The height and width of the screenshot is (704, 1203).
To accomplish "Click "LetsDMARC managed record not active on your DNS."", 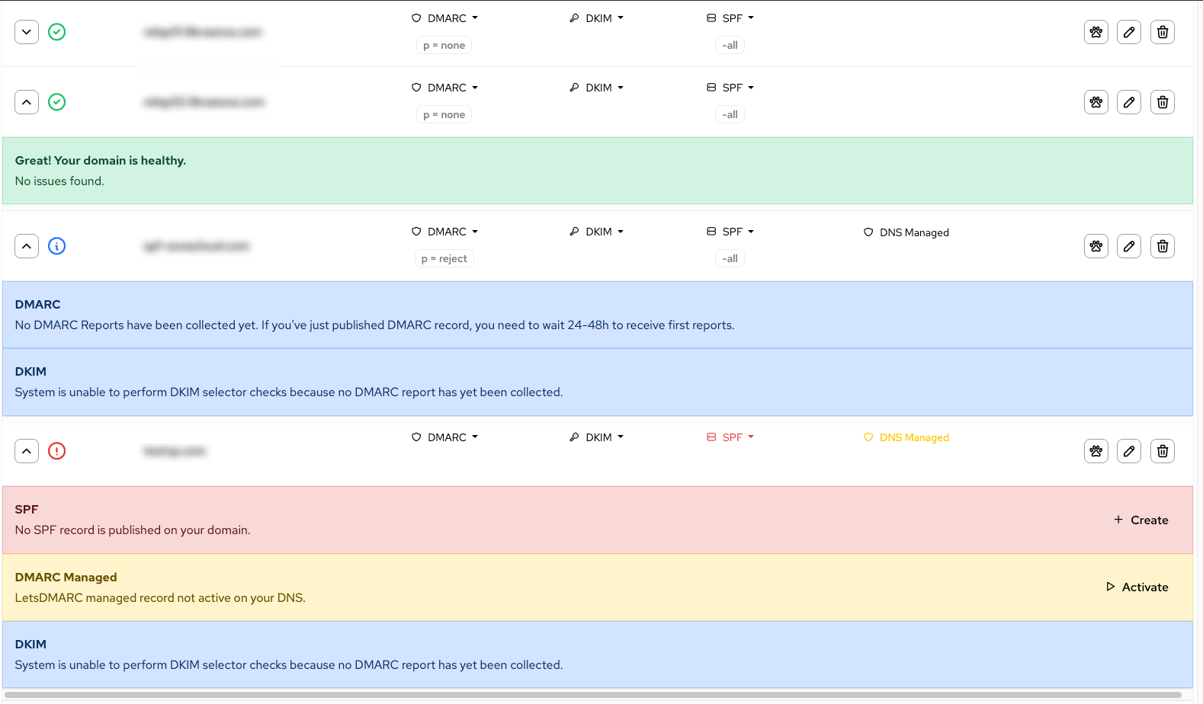I will pos(160,598).
